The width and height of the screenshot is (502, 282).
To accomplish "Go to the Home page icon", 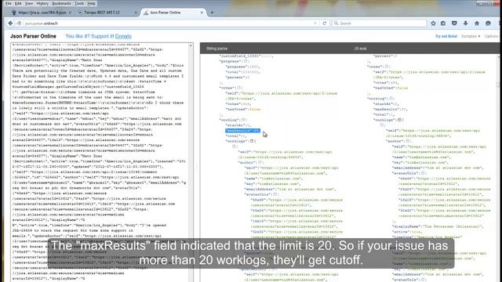I will coord(477,23).
